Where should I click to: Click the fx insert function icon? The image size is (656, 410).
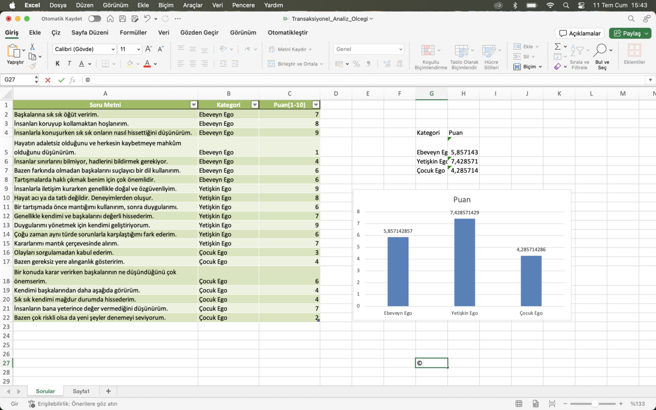pos(72,80)
